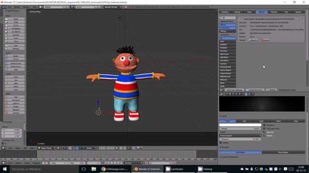Collapse the RenderWare add-on details
This screenshot has width=309, height=173.
240,19
